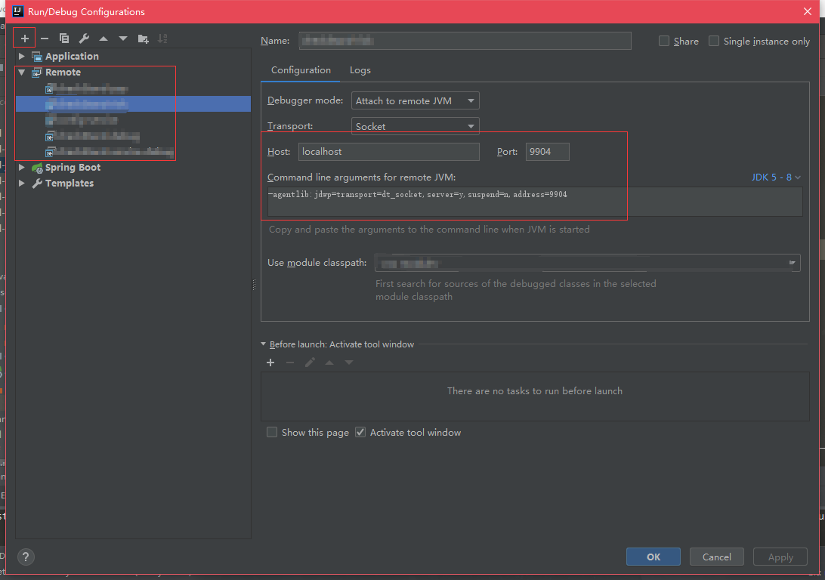Click the Port field showing 9904
The image size is (825, 580).
click(x=547, y=152)
